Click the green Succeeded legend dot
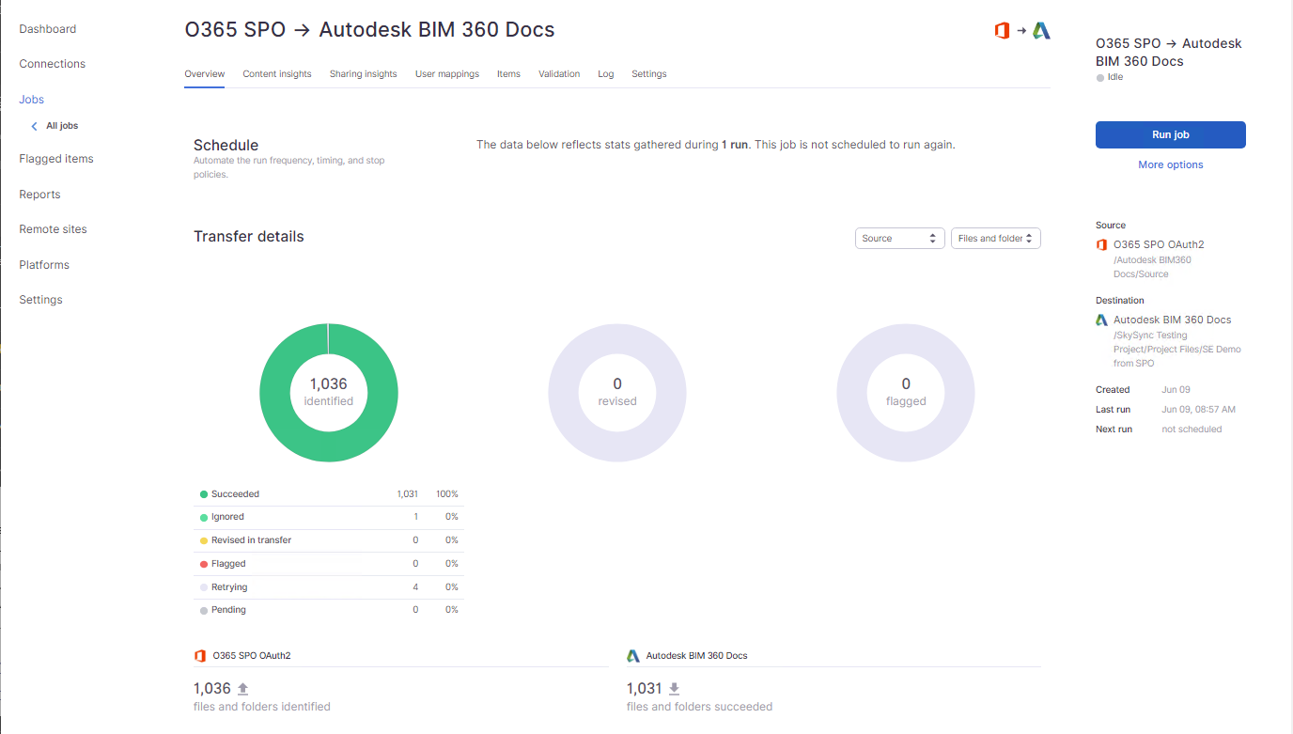 [x=204, y=494]
